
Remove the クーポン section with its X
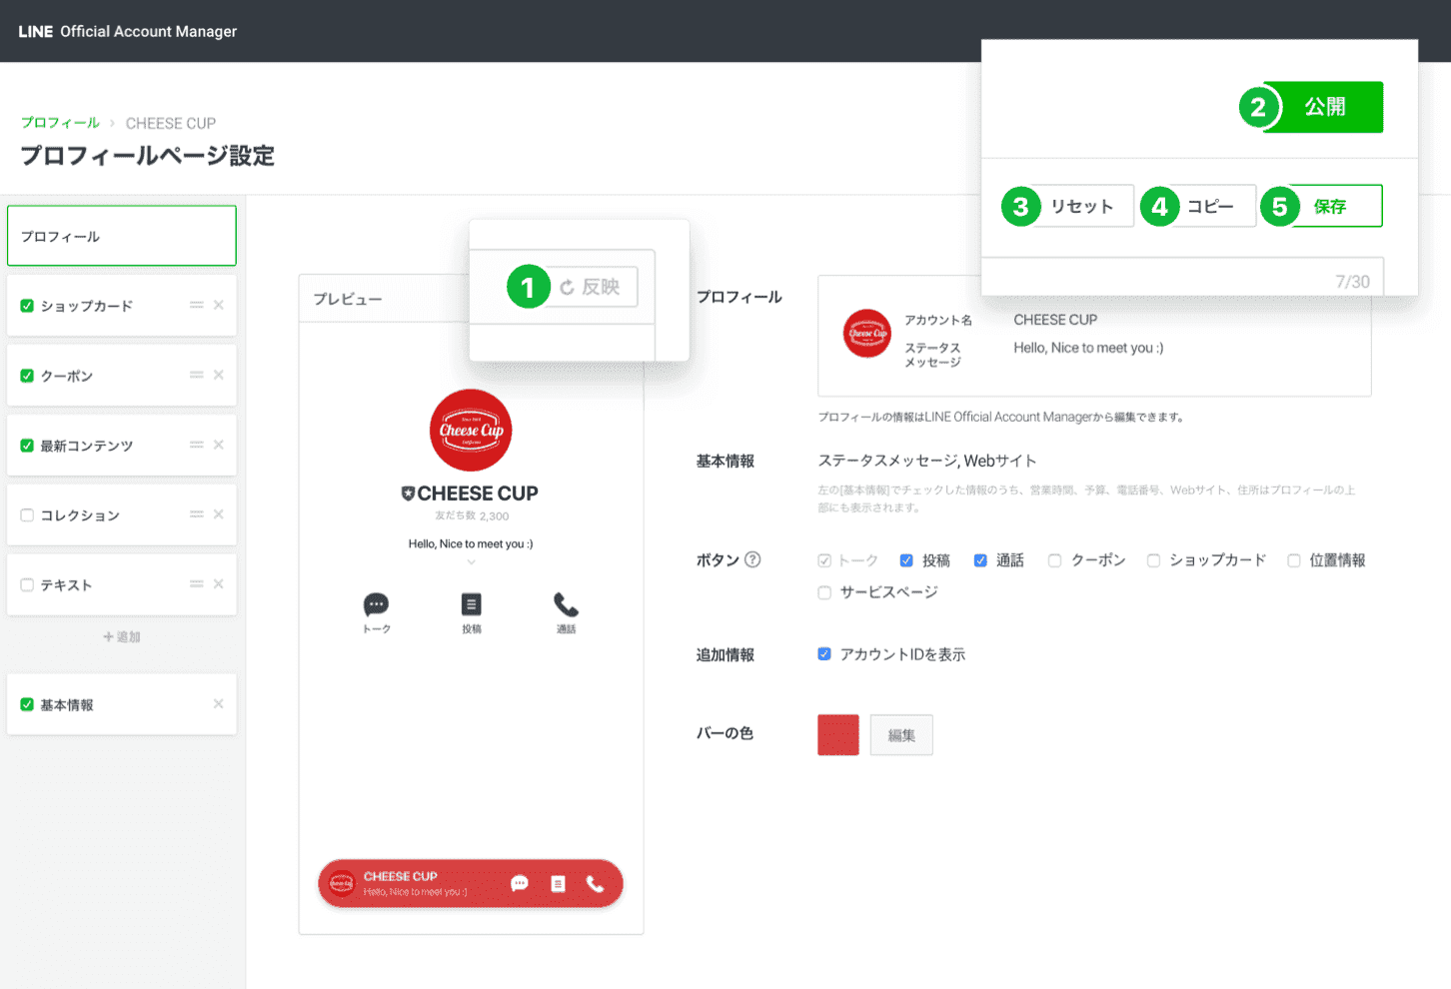point(218,375)
